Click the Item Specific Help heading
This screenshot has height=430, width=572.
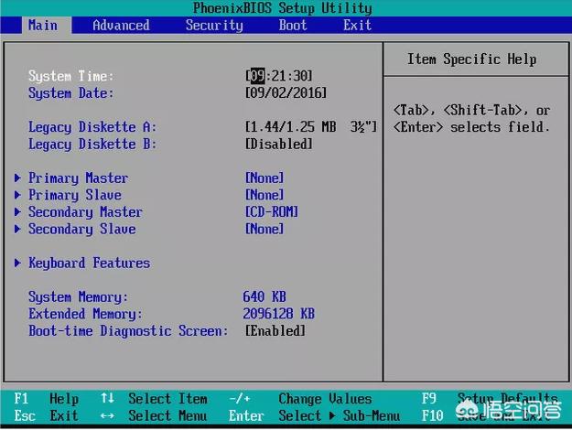(x=471, y=59)
